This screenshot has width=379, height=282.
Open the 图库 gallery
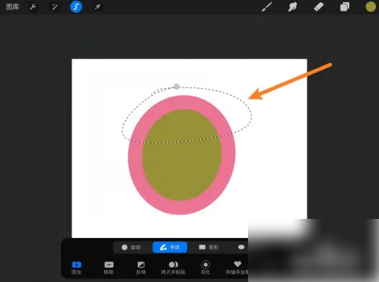pyautogui.click(x=12, y=7)
